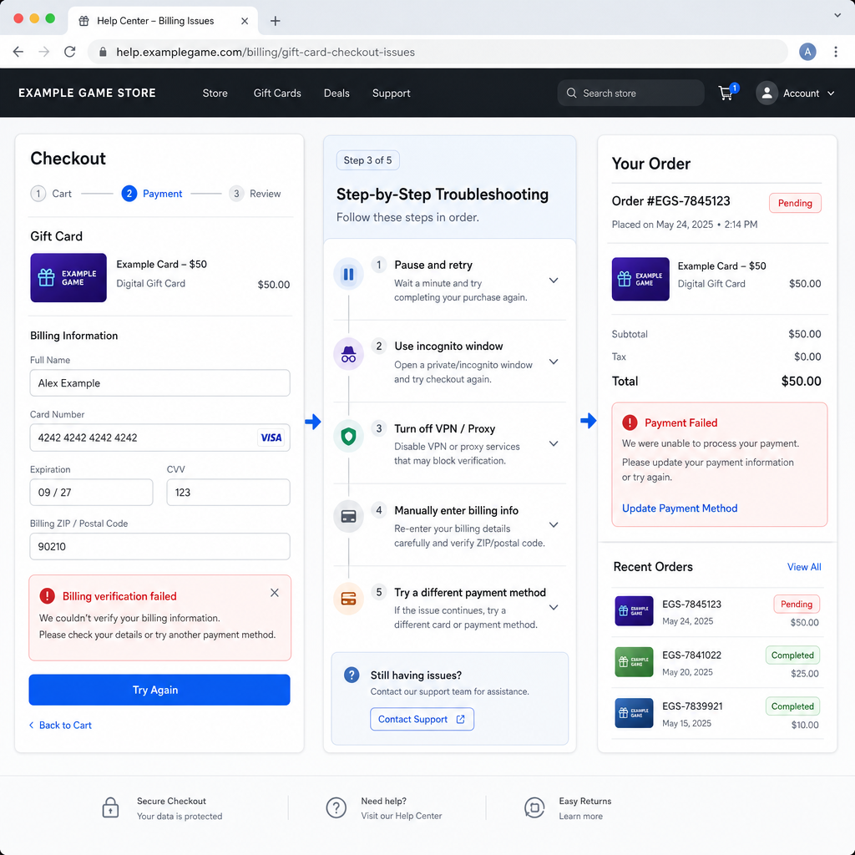Click the Back to Cart link
Viewport: 855px width, 855px height.
(x=60, y=726)
